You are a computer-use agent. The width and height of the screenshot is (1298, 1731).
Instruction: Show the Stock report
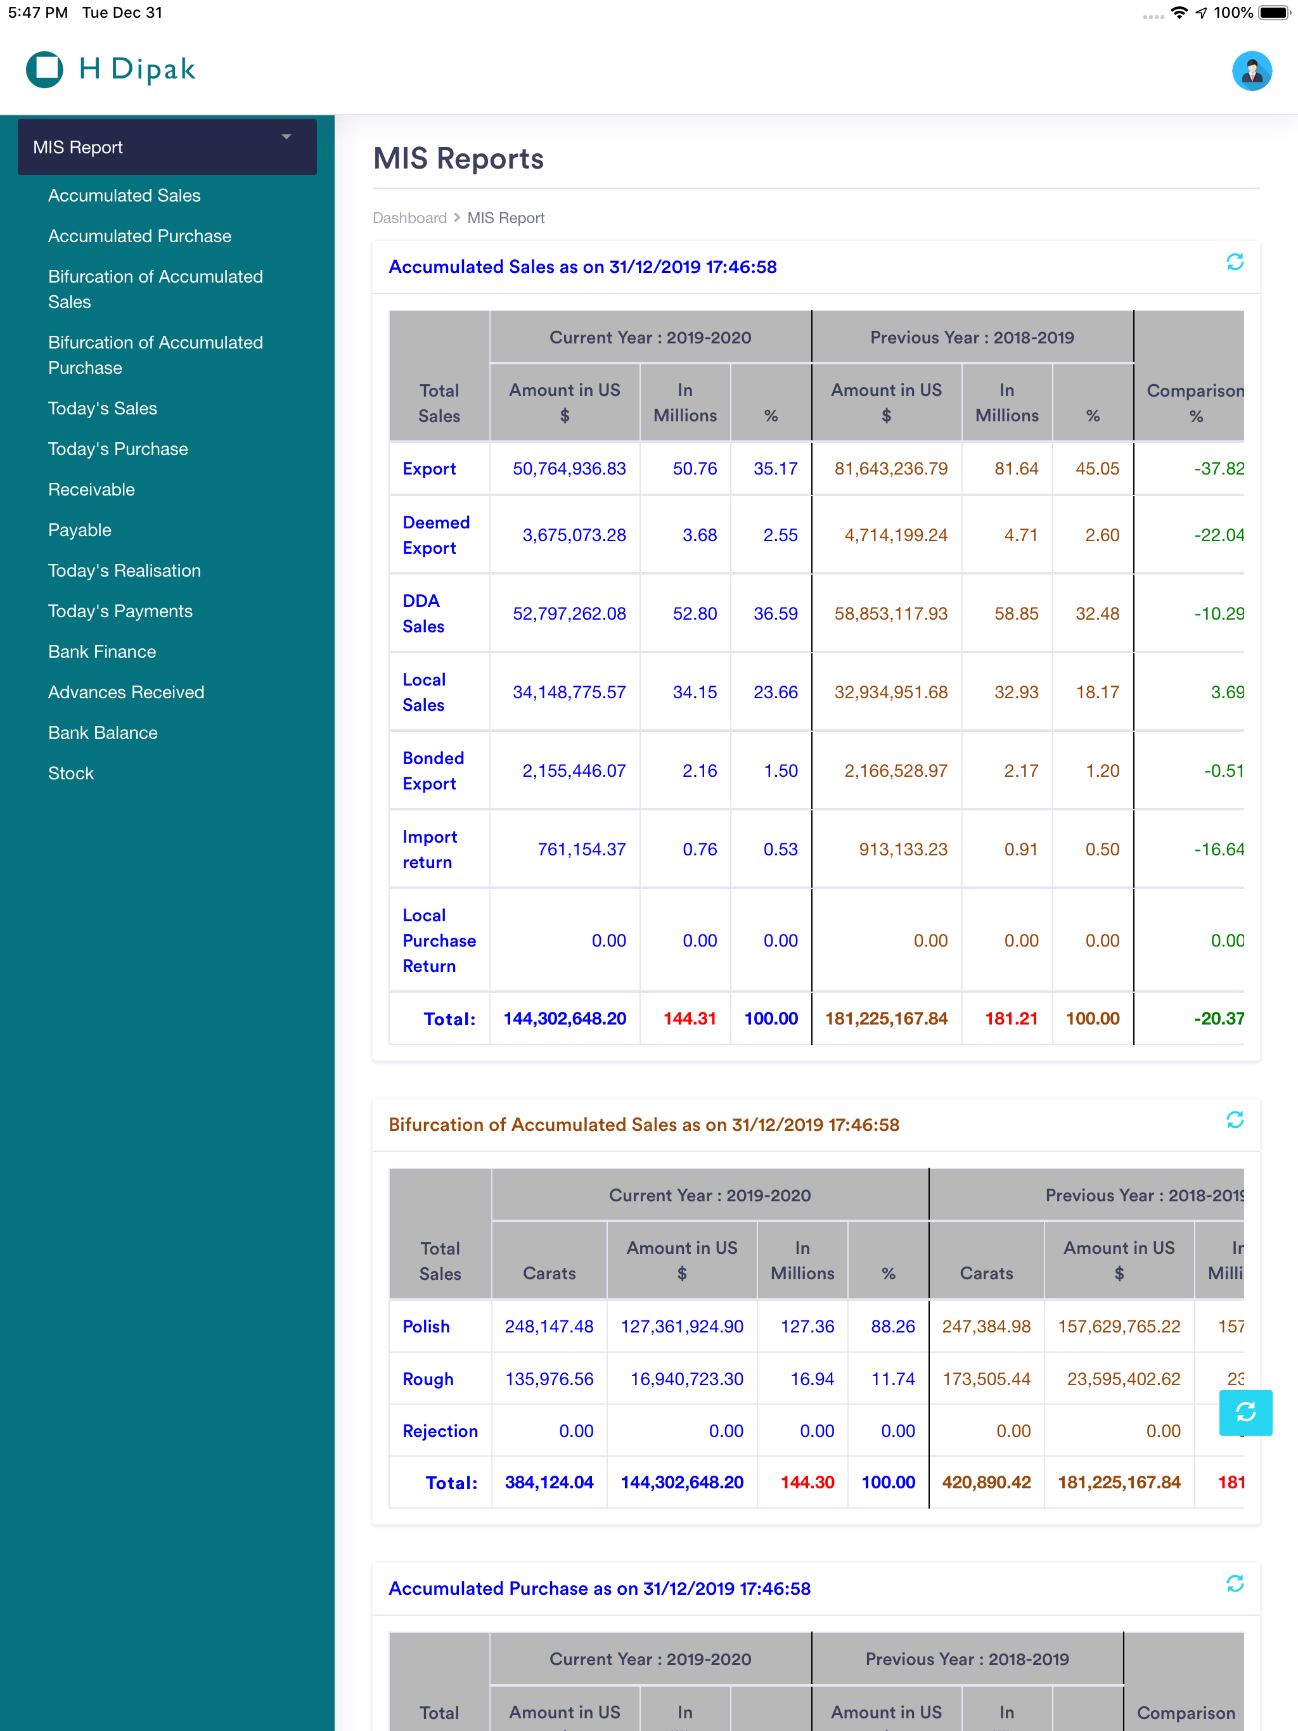pos(70,774)
